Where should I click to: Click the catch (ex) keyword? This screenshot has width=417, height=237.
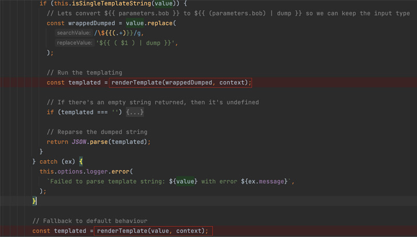pos(48,161)
